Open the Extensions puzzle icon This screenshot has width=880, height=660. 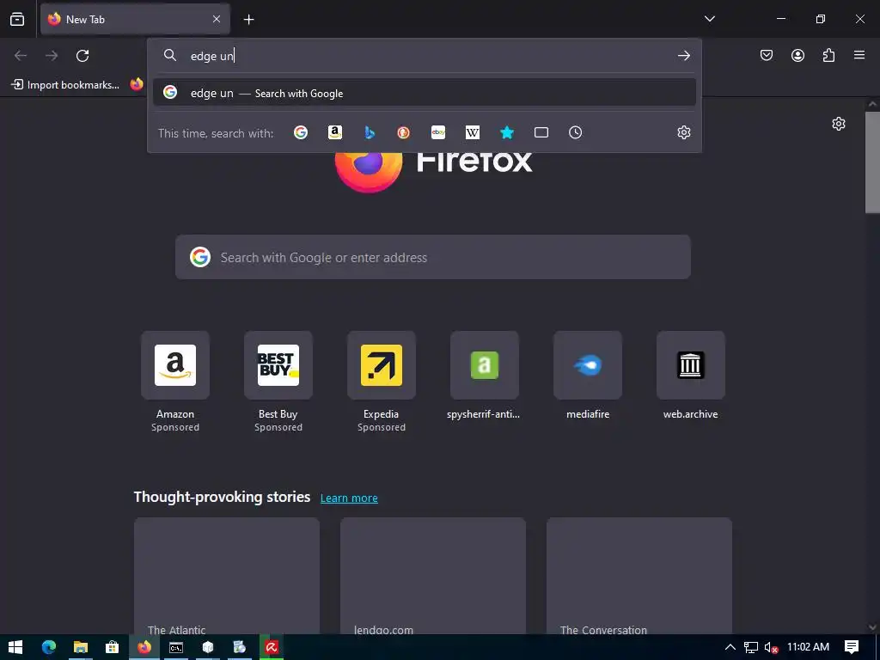point(828,55)
